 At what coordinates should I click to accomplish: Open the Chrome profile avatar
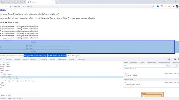[x=177, y=6]
